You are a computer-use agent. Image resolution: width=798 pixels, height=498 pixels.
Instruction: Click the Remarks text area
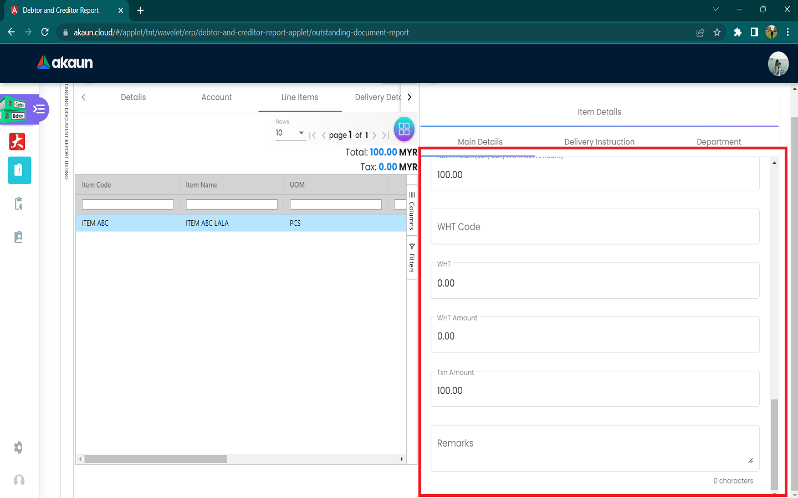(x=594, y=448)
